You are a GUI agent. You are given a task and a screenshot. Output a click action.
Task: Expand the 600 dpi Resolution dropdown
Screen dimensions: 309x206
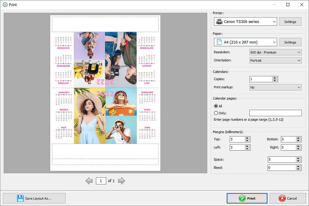tap(275, 52)
